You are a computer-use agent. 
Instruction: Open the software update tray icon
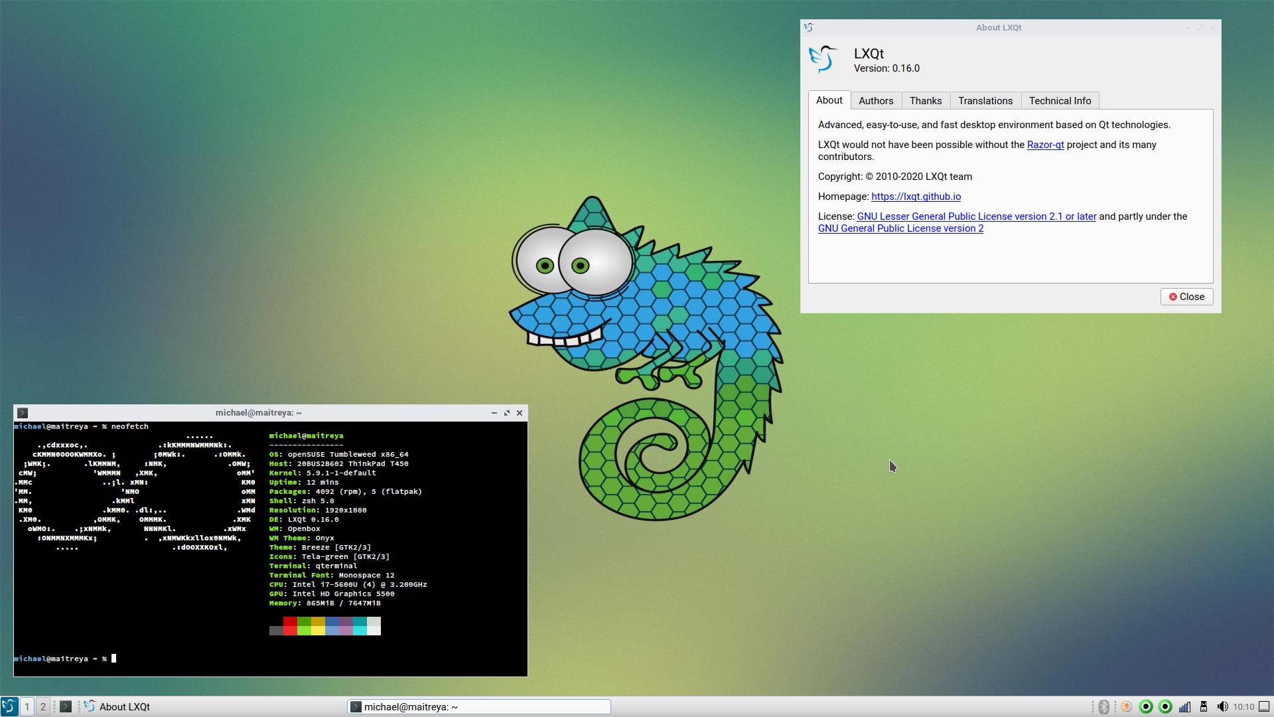click(1126, 706)
